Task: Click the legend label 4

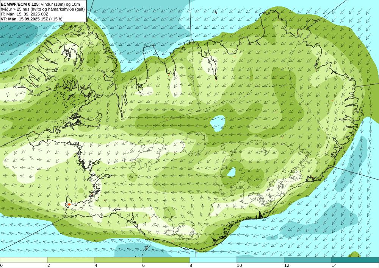Action: point(96,265)
